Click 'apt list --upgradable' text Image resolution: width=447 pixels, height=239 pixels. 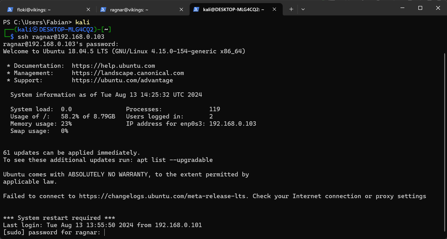click(175, 160)
